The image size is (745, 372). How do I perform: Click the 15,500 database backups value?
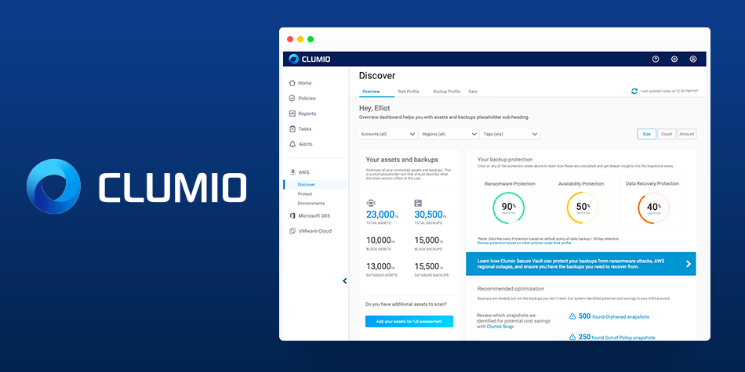(x=427, y=266)
